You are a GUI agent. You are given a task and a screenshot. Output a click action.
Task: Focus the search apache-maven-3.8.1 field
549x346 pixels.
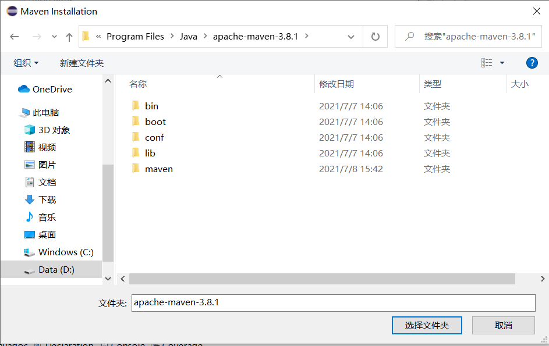tap(468, 37)
